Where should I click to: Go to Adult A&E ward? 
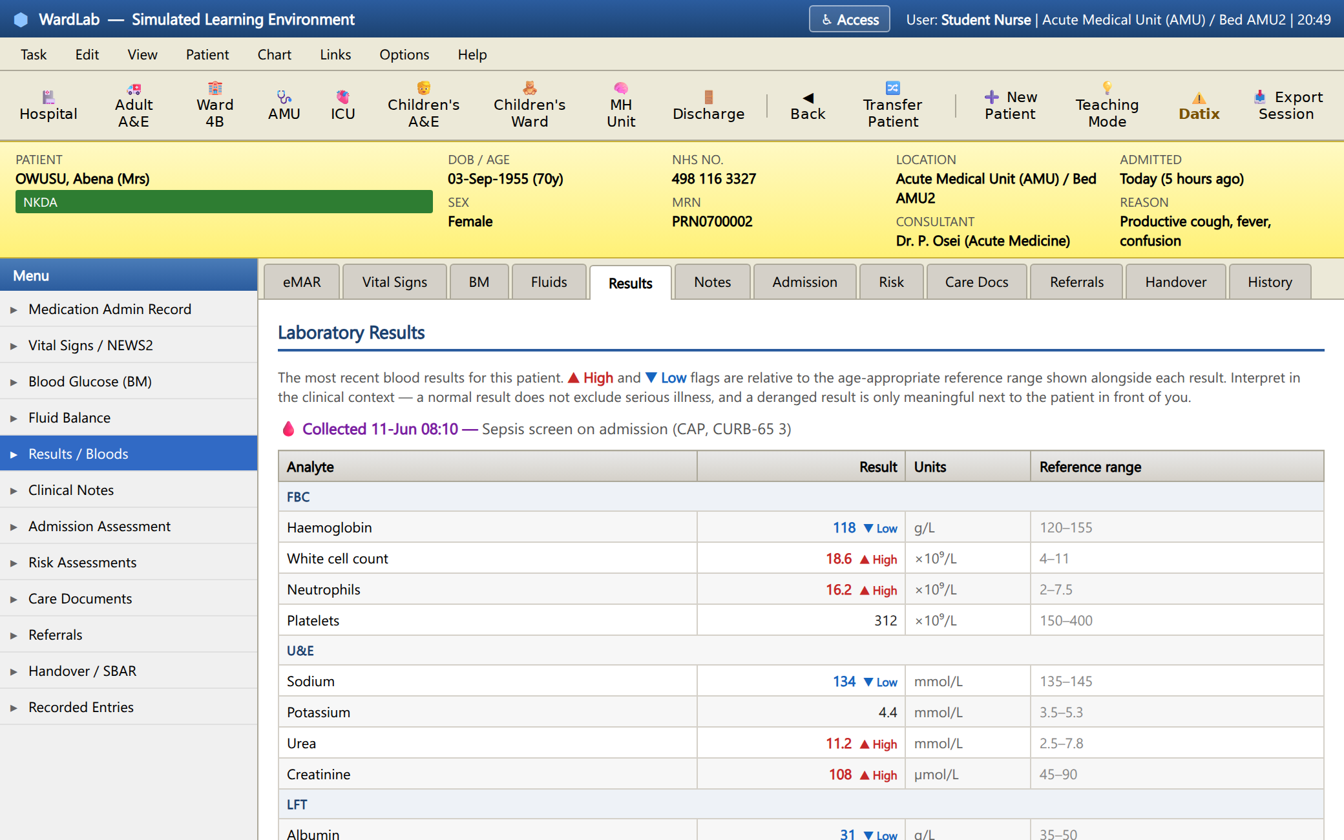134,106
